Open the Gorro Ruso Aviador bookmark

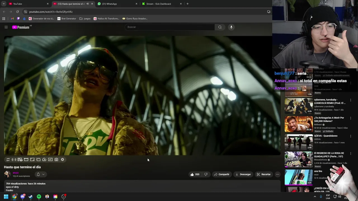pos(135,19)
